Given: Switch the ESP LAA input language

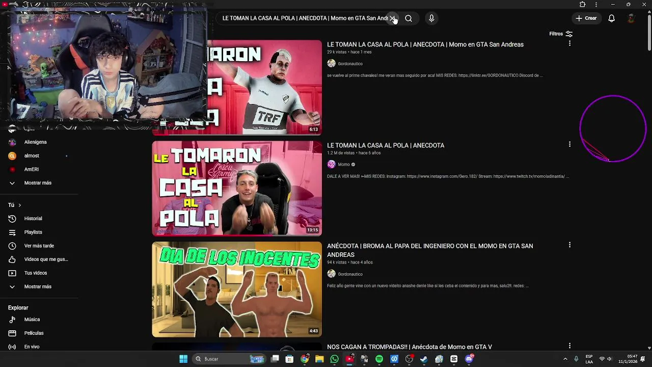Looking at the screenshot, I should click(589, 359).
